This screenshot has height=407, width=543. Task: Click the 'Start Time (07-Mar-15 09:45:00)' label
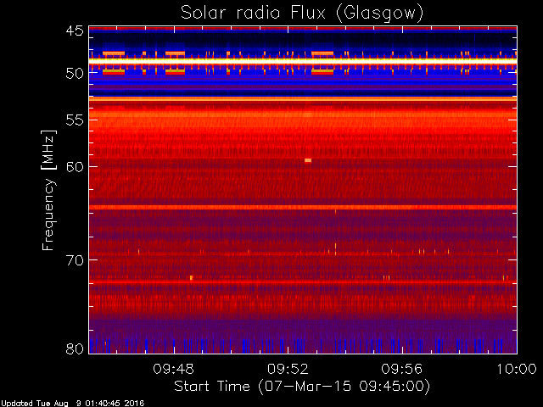coord(302,387)
